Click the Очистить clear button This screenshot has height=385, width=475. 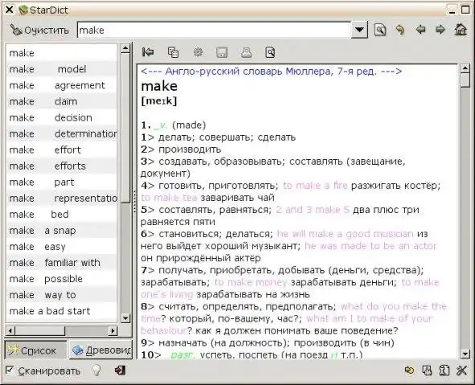[x=39, y=30]
